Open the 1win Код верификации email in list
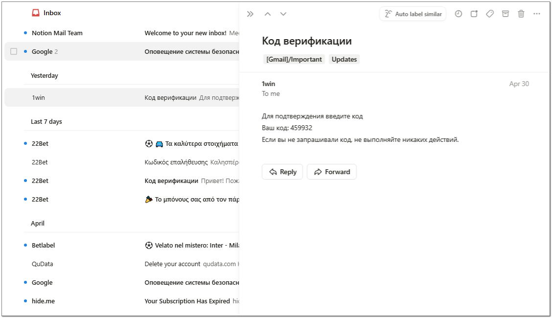This screenshot has height=318, width=552. tap(122, 97)
